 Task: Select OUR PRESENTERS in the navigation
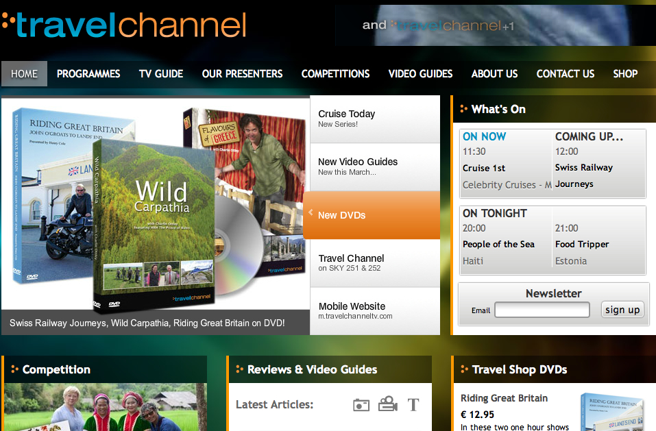pyautogui.click(x=242, y=73)
